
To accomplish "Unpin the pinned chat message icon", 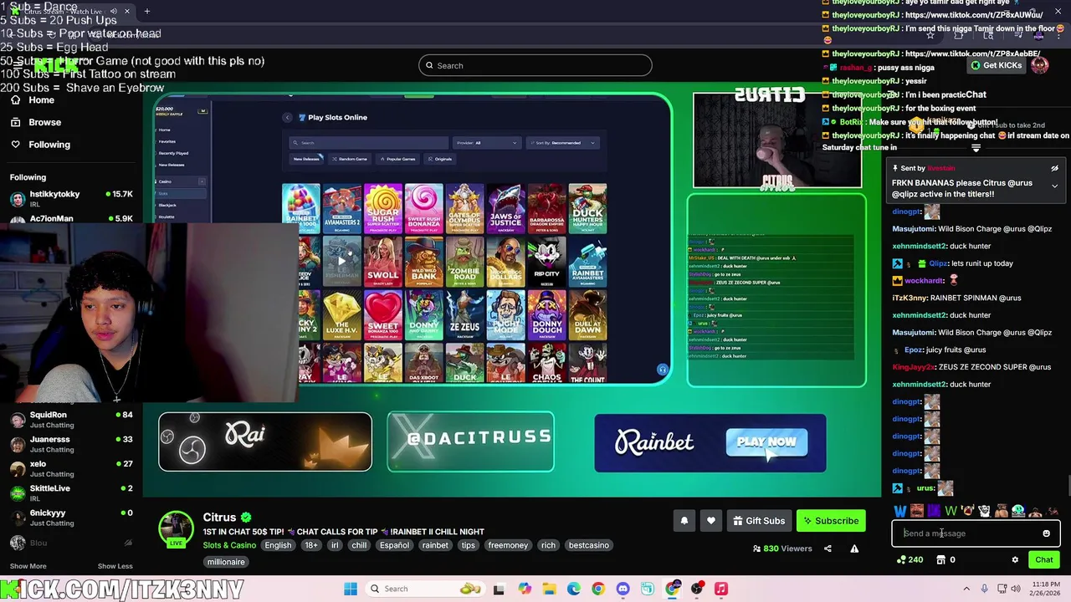I will point(1054,168).
